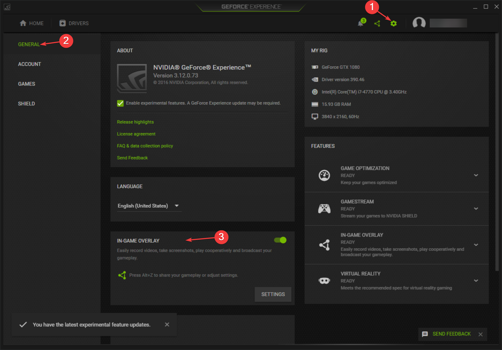Open the English (United States) language dropdown
This screenshot has width=502, height=350.
click(x=149, y=206)
